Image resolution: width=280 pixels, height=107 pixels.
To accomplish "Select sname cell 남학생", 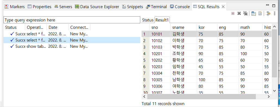I will tap(184, 80).
